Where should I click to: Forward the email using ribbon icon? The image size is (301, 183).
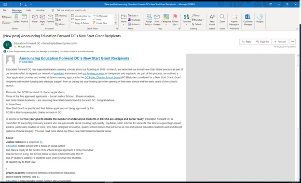tap(50, 19)
